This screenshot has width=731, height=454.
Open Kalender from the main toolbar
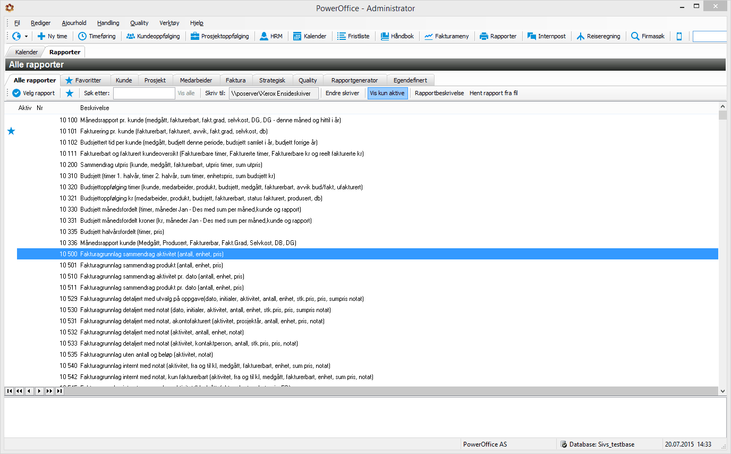click(310, 36)
